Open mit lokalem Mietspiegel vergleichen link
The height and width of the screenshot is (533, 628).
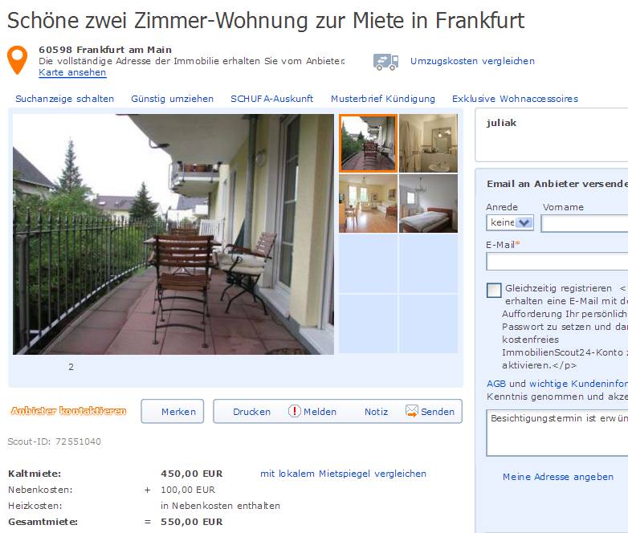[343, 474]
